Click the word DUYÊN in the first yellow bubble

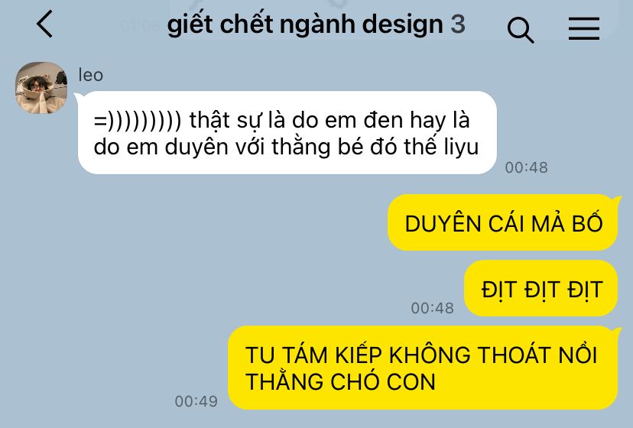click(443, 223)
